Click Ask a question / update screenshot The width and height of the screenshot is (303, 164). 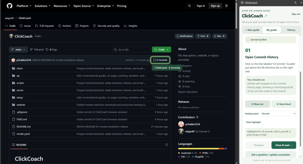[271, 155]
